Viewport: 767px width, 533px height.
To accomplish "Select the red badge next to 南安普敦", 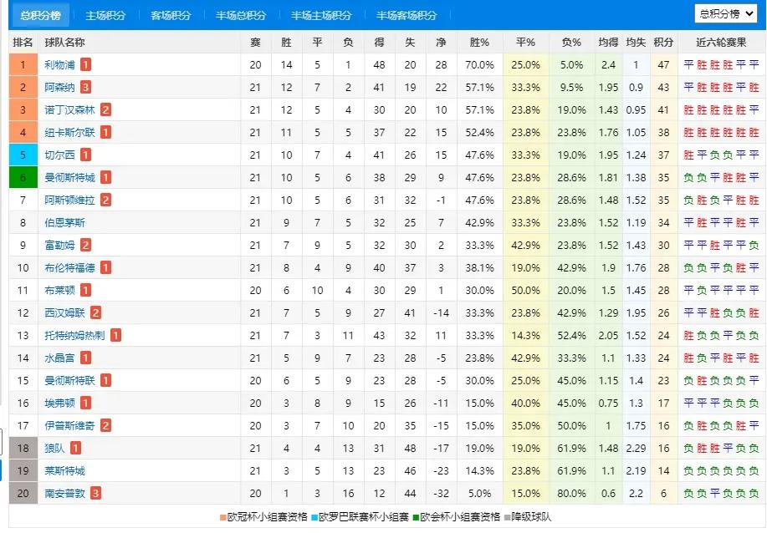I will coord(96,493).
